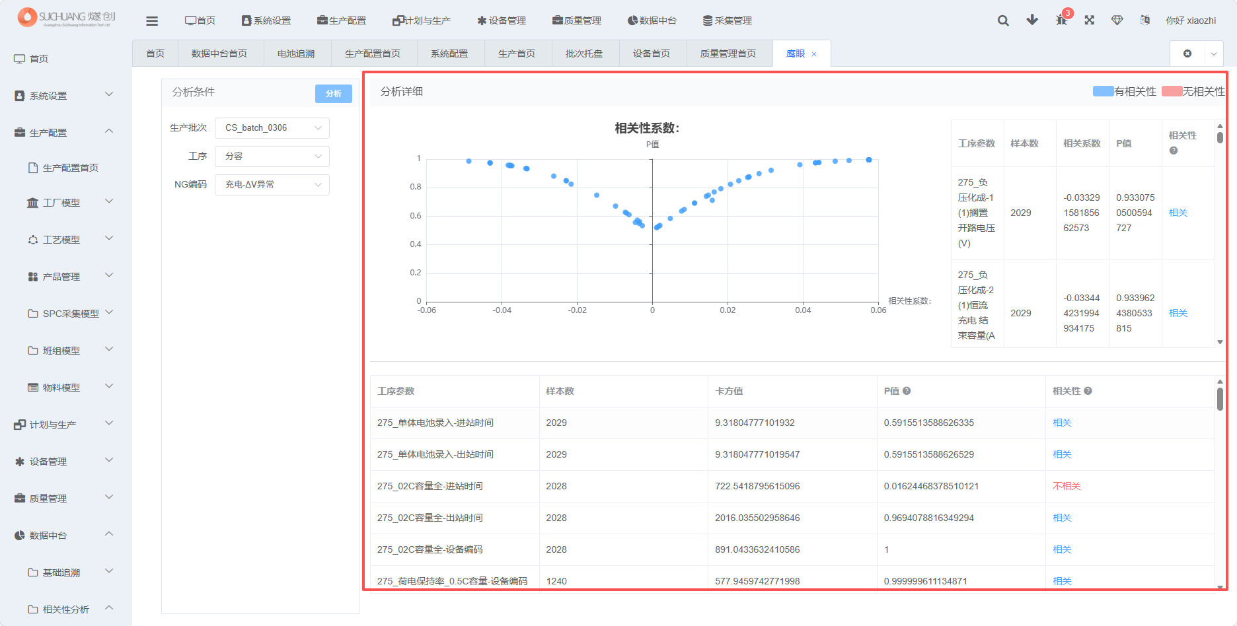Click the 工艺模型 sidebar icon
The image size is (1237, 626).
[x=33, y=240]
